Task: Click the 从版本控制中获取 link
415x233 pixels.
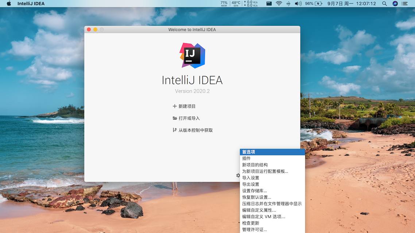Action: point(195,130)
